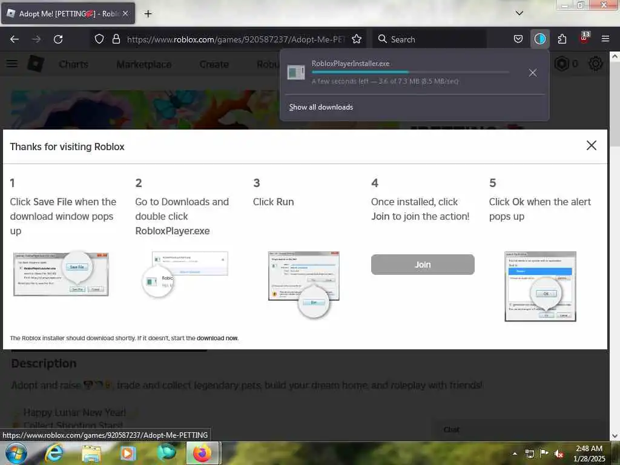View site security padlock info
The width and height of the screenshot is (620, 465).
coord(116,39)
